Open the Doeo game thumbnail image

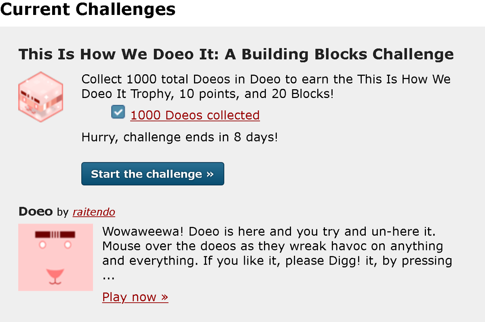tap(55, 257)
